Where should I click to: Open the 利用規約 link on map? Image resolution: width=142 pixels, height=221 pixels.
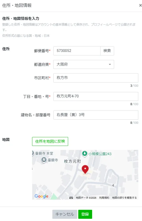(x=104, y=198)
